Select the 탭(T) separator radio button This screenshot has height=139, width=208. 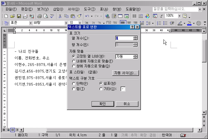pos(73,89)
